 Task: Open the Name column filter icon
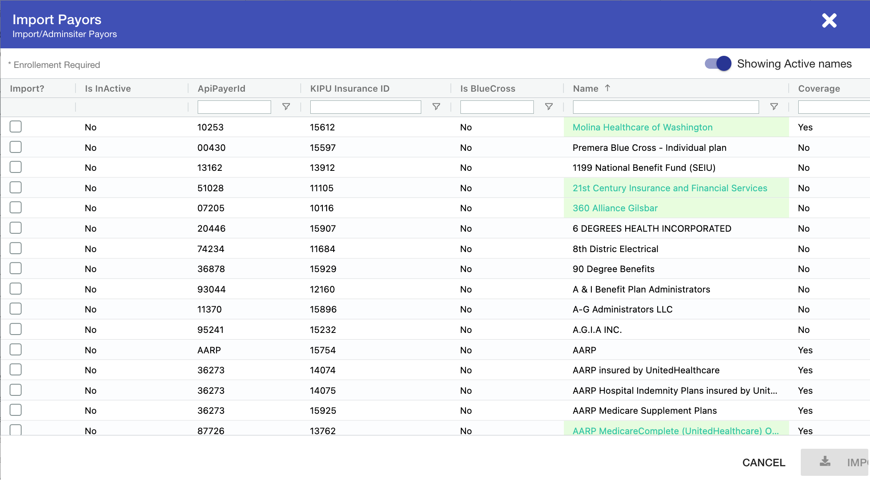coord(774,107)
